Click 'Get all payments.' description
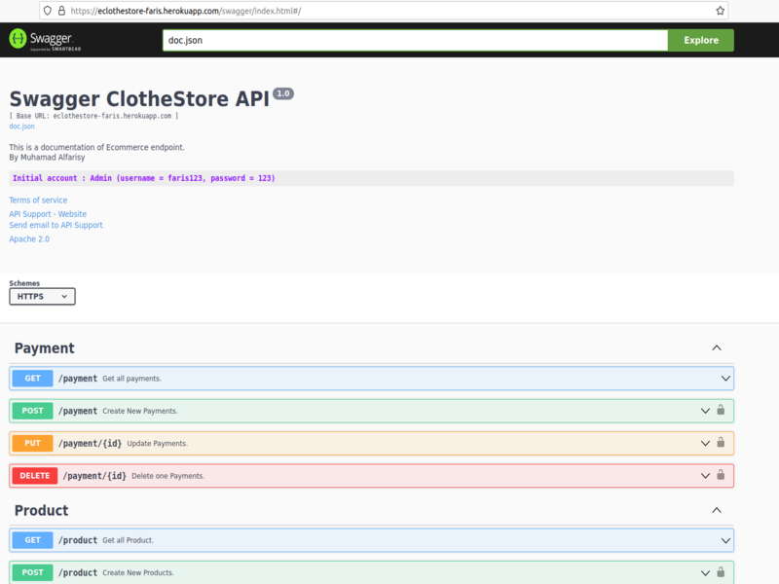779x584 pixels. (x=131, y=379)
